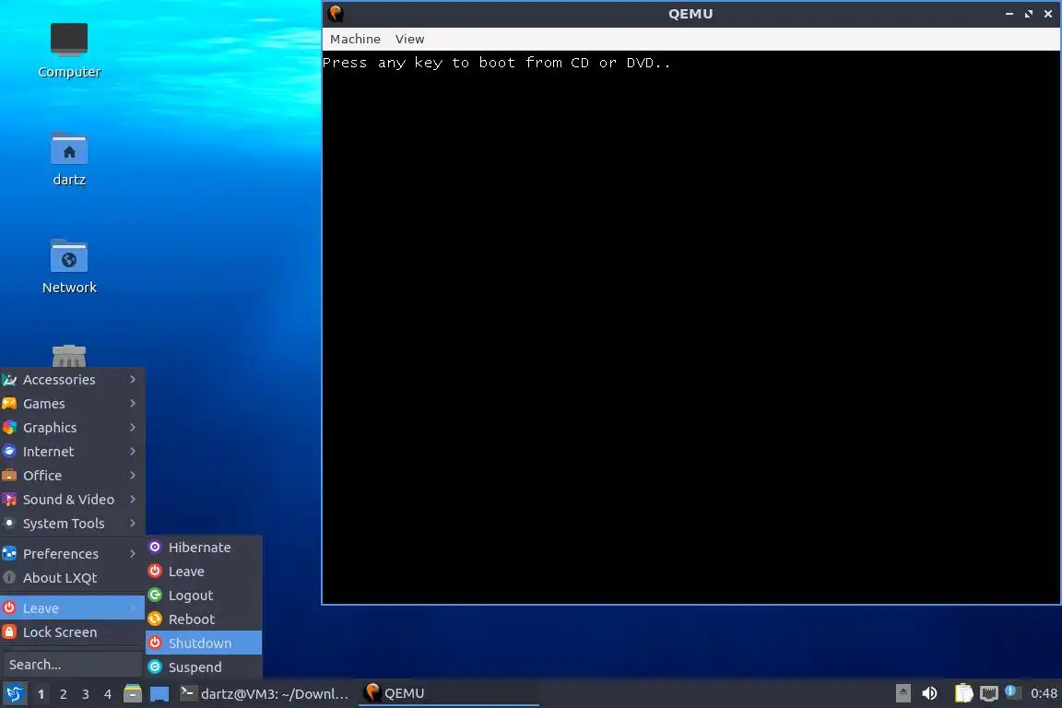Expand the Office submenu arrow
The height and width of the screenshot is (708, 1062).
pyautogui.click(x=133, y=475)
